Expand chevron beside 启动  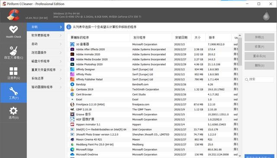pyautogui.click(x=61, y=44)
